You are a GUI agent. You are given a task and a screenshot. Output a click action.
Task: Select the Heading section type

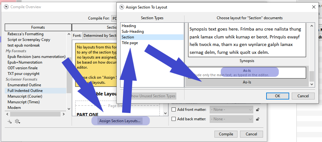(129, 26)
